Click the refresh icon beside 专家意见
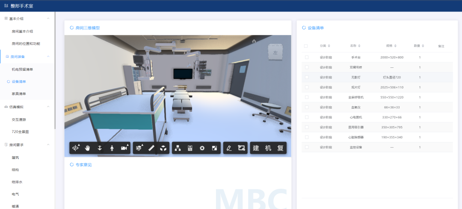The width and height of the screenshot is (462, 209). point(71,165)
